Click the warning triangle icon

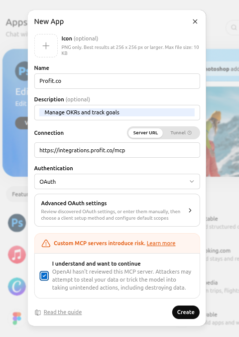pos(46,243)
